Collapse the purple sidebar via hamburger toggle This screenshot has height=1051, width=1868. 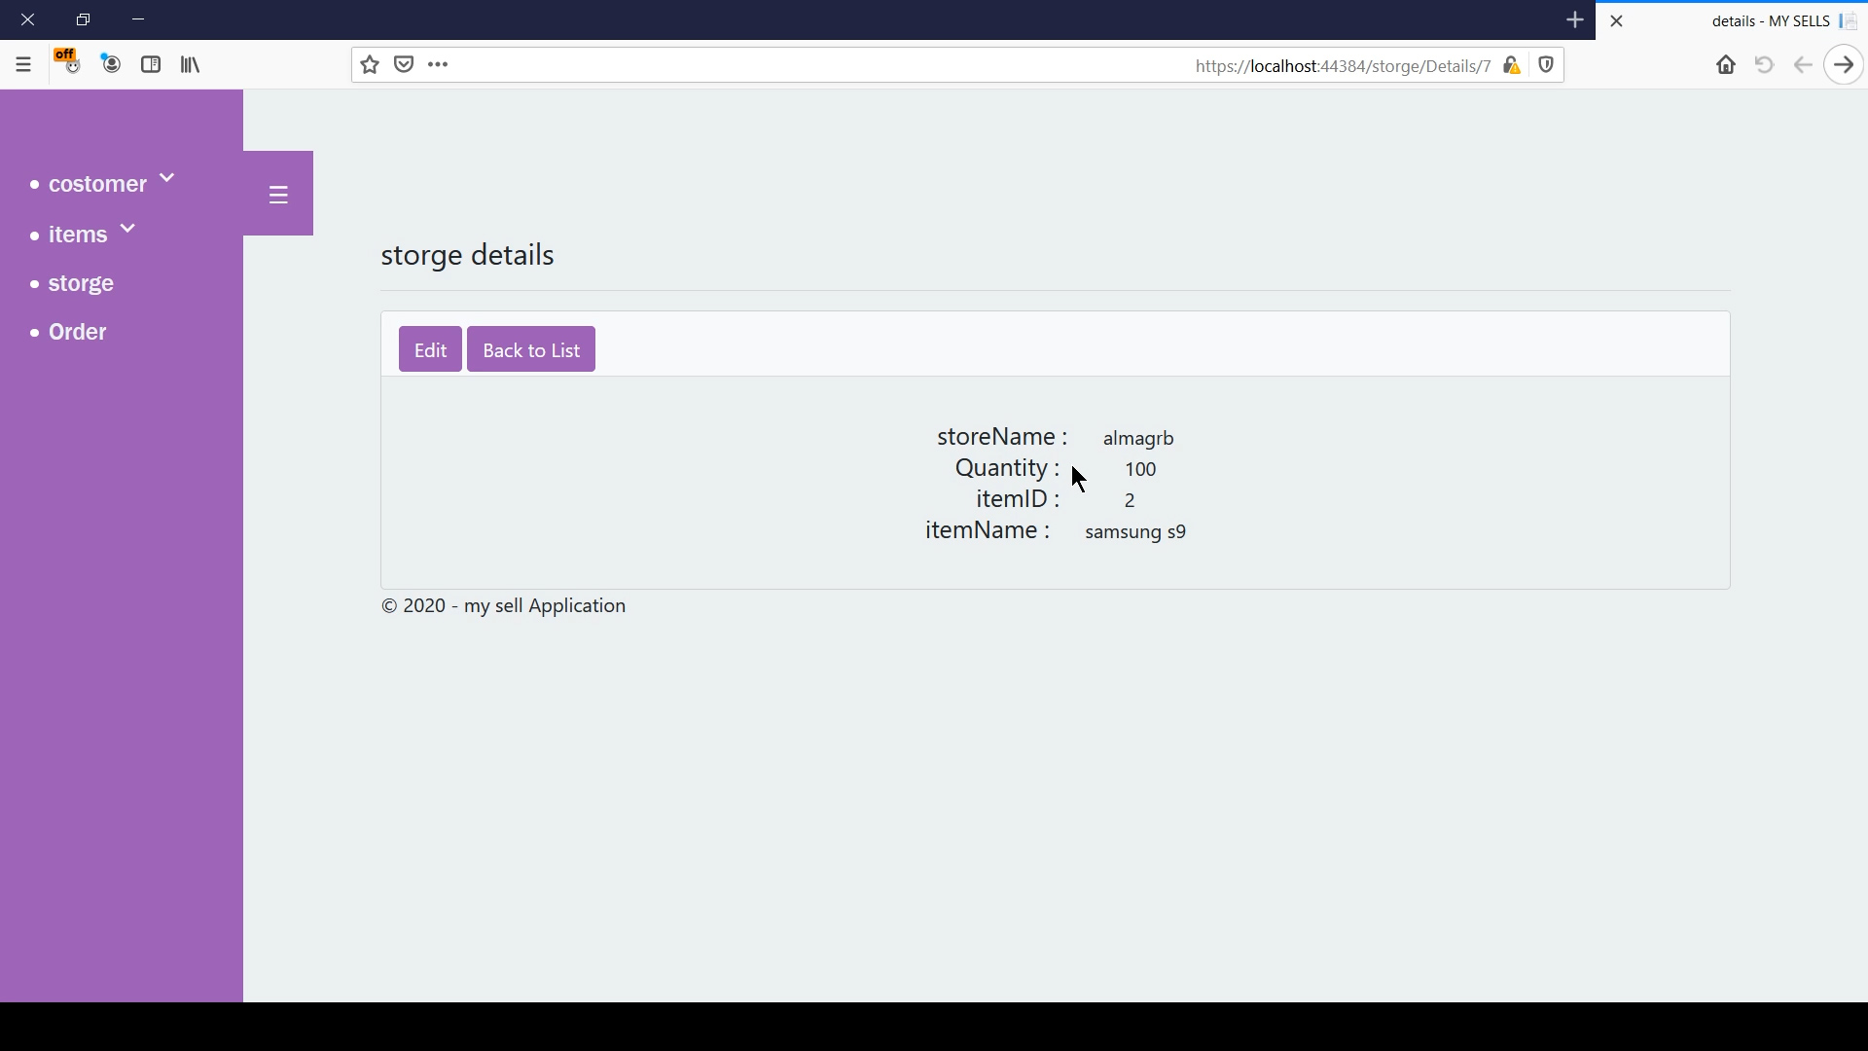(x=278, y=194)
